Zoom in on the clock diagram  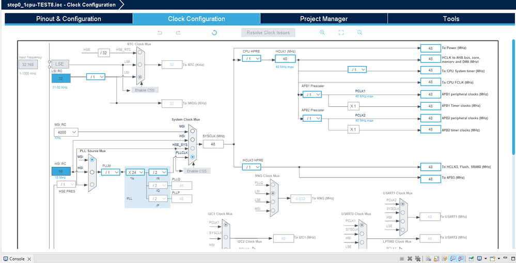point(322,32)
